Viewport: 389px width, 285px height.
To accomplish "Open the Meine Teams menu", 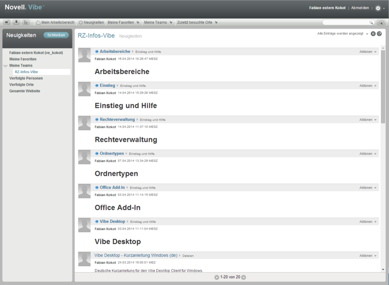I will click(158, 22).
